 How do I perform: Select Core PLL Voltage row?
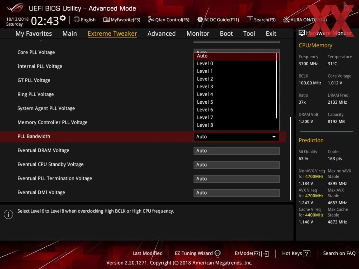pyautogui.click(x=36, y=52)
